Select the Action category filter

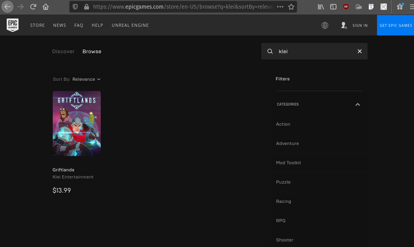point(283,124)
